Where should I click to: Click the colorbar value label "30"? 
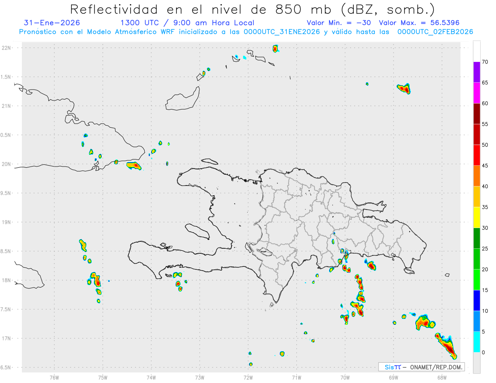click(485, 228)
